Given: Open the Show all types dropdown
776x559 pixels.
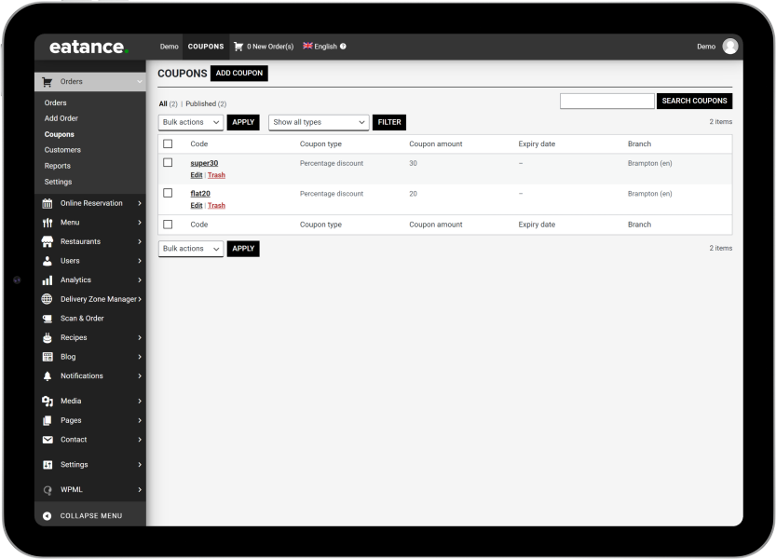Looking at the screenshot, I should tap(319, 122).
